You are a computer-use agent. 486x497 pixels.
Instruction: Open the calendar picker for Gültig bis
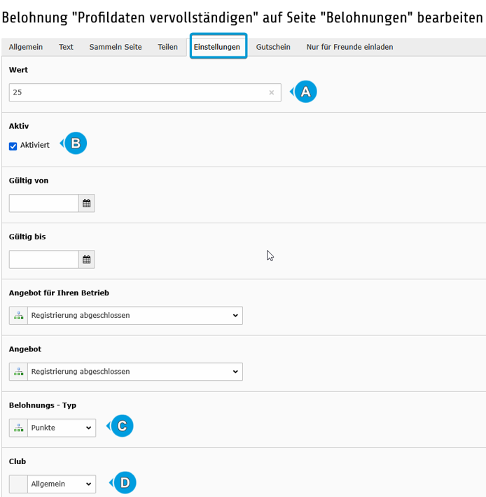point(87,260)
